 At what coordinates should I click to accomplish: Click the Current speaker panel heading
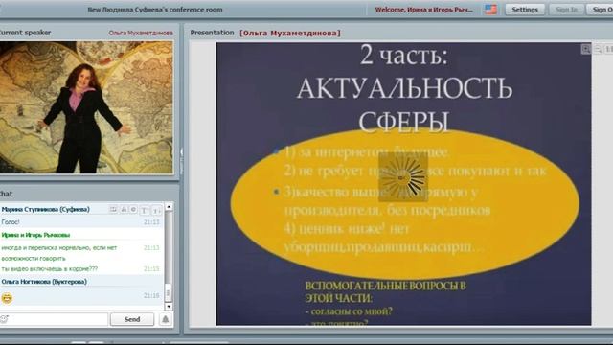(x=25, y=33)
